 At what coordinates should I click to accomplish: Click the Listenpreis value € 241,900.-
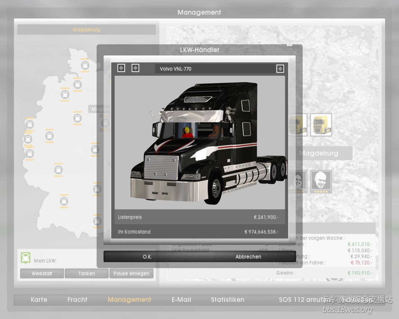(266, 217)
